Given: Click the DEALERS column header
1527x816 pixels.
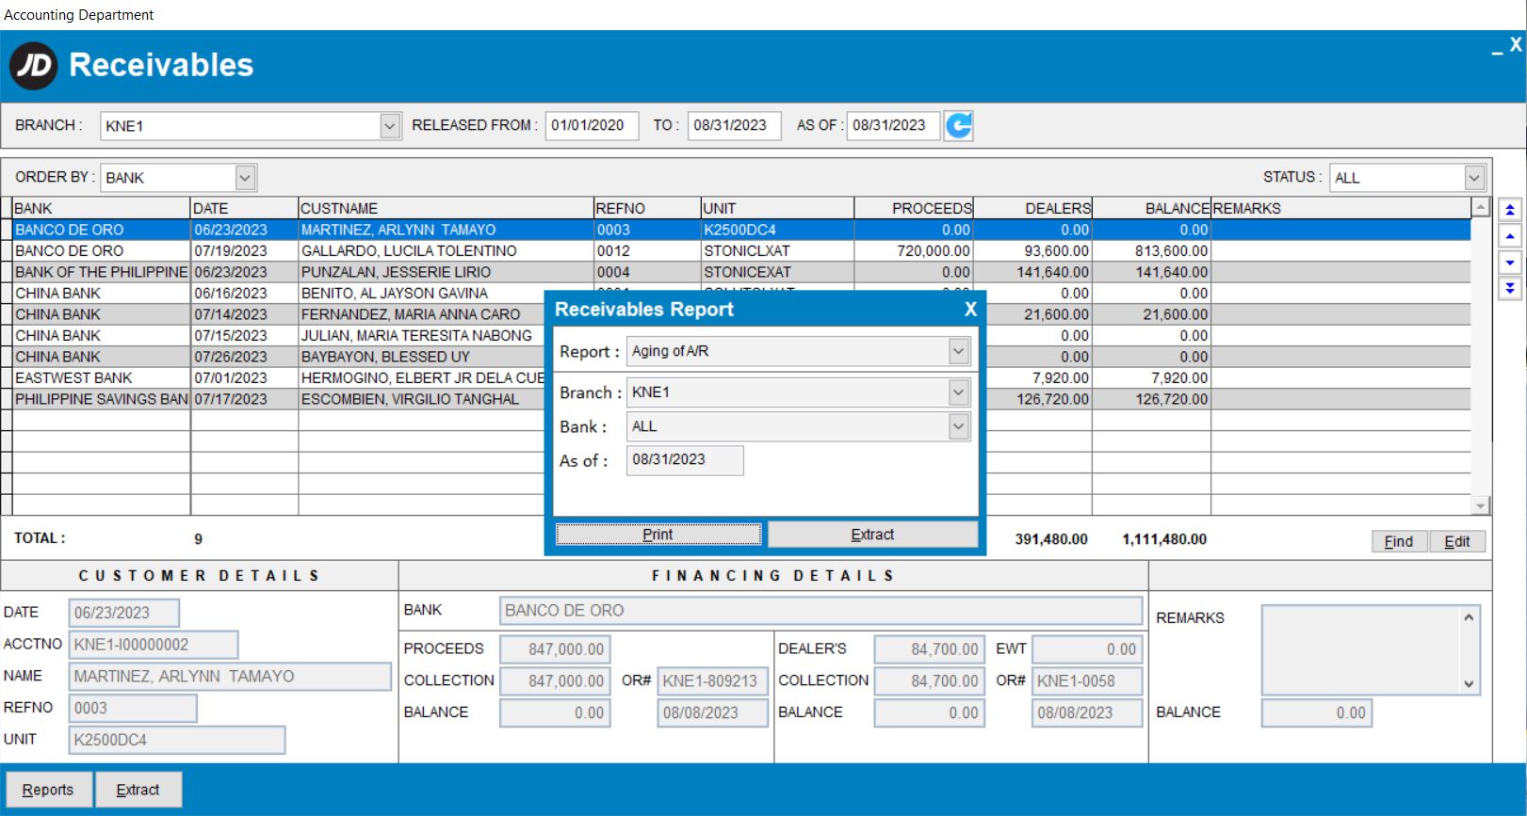Looking at the screenshot, I should point(1032,208).
